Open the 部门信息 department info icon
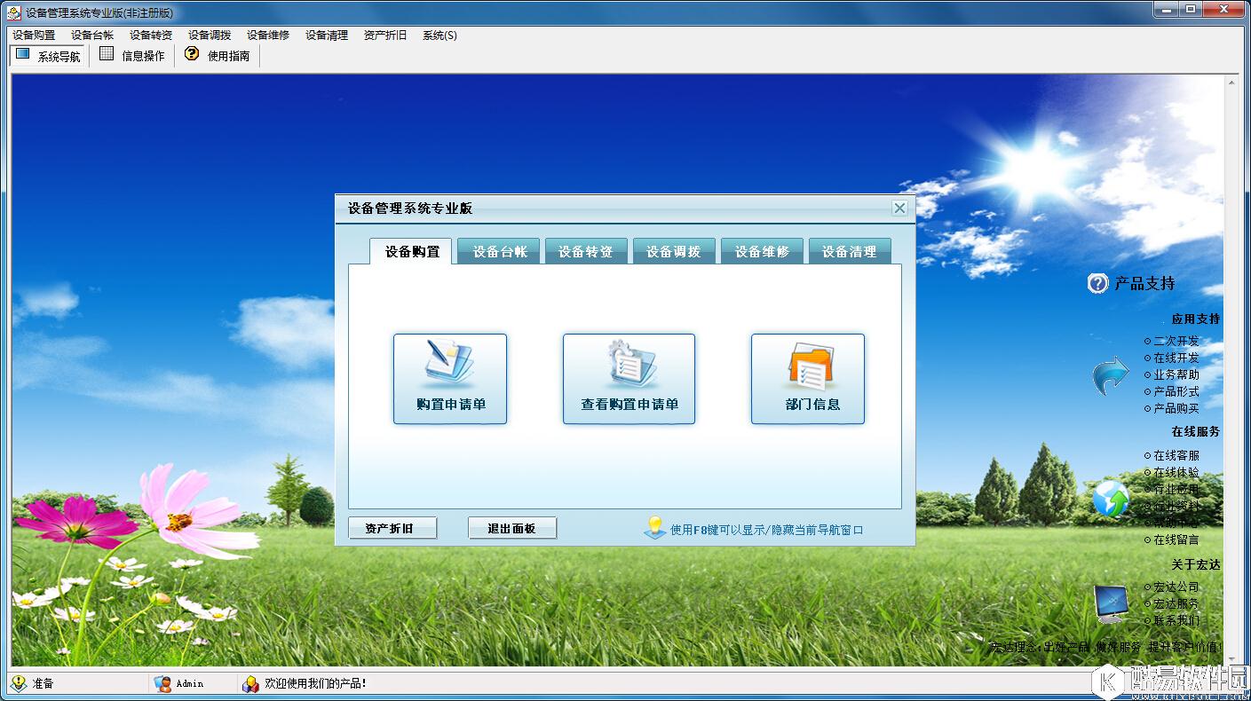The width and height of the screenshot is (1251, 701). click(807, 379)
